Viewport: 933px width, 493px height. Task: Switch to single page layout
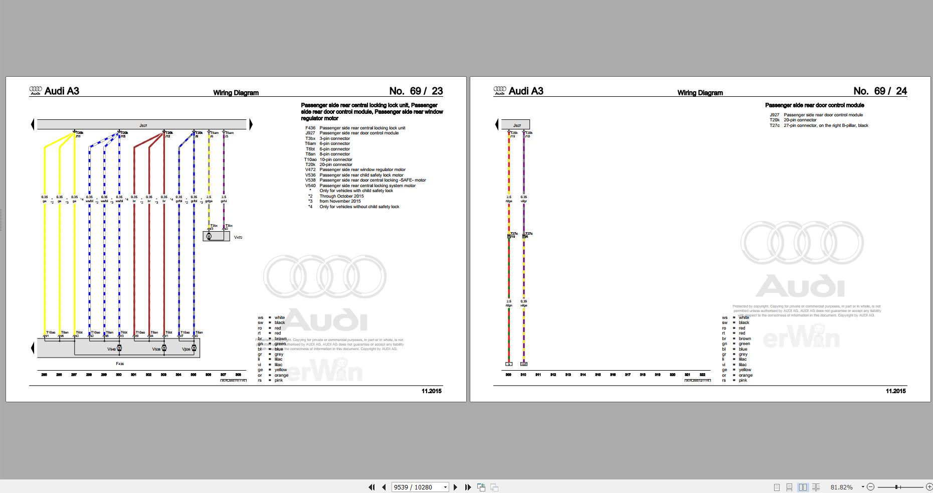tap(777, 487)
